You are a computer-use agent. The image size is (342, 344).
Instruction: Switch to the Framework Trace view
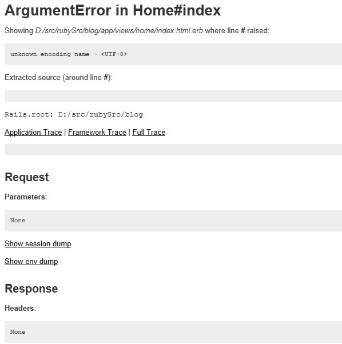(97, 133)
